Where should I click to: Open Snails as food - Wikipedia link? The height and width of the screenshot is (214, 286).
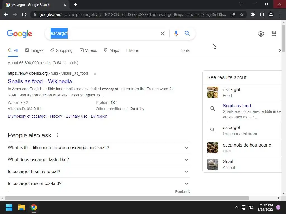40,81
